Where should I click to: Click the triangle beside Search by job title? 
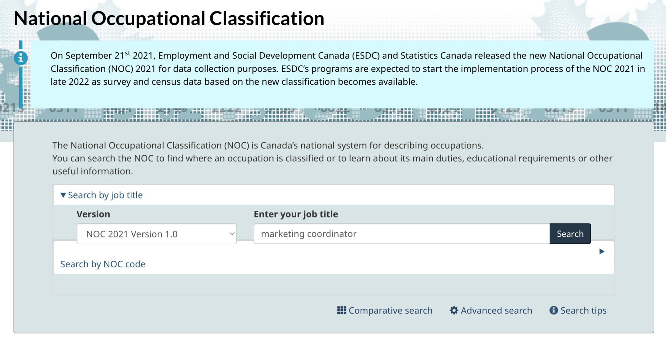[x=63, y=195]
